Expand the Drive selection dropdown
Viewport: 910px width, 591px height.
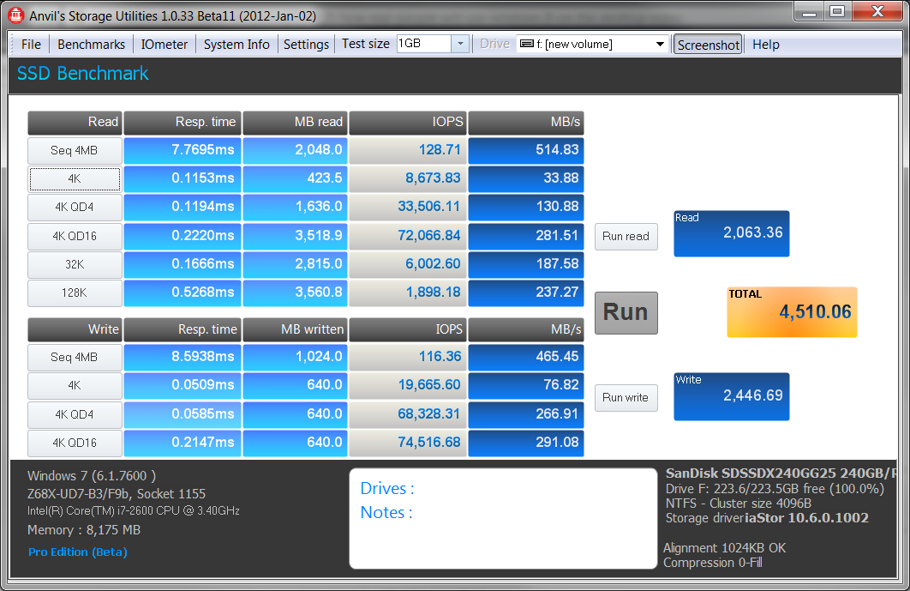[660, 45]
